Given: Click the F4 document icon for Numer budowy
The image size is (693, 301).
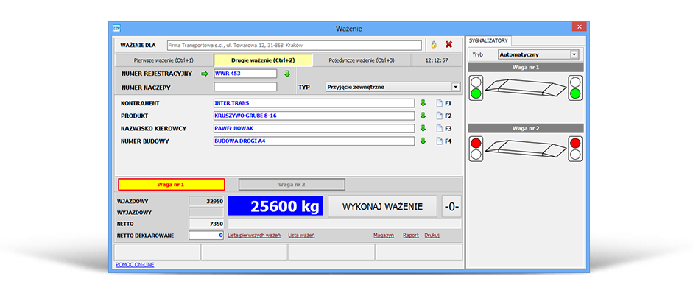Looking at the screenshot, I should pos(439,141).
